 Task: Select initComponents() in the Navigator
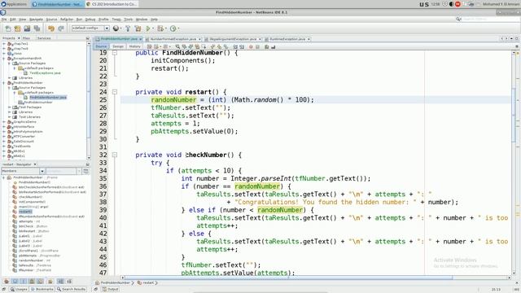coord(32,202)
